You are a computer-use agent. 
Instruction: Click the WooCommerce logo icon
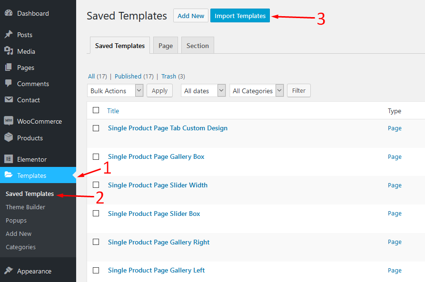tap(9, 121)
